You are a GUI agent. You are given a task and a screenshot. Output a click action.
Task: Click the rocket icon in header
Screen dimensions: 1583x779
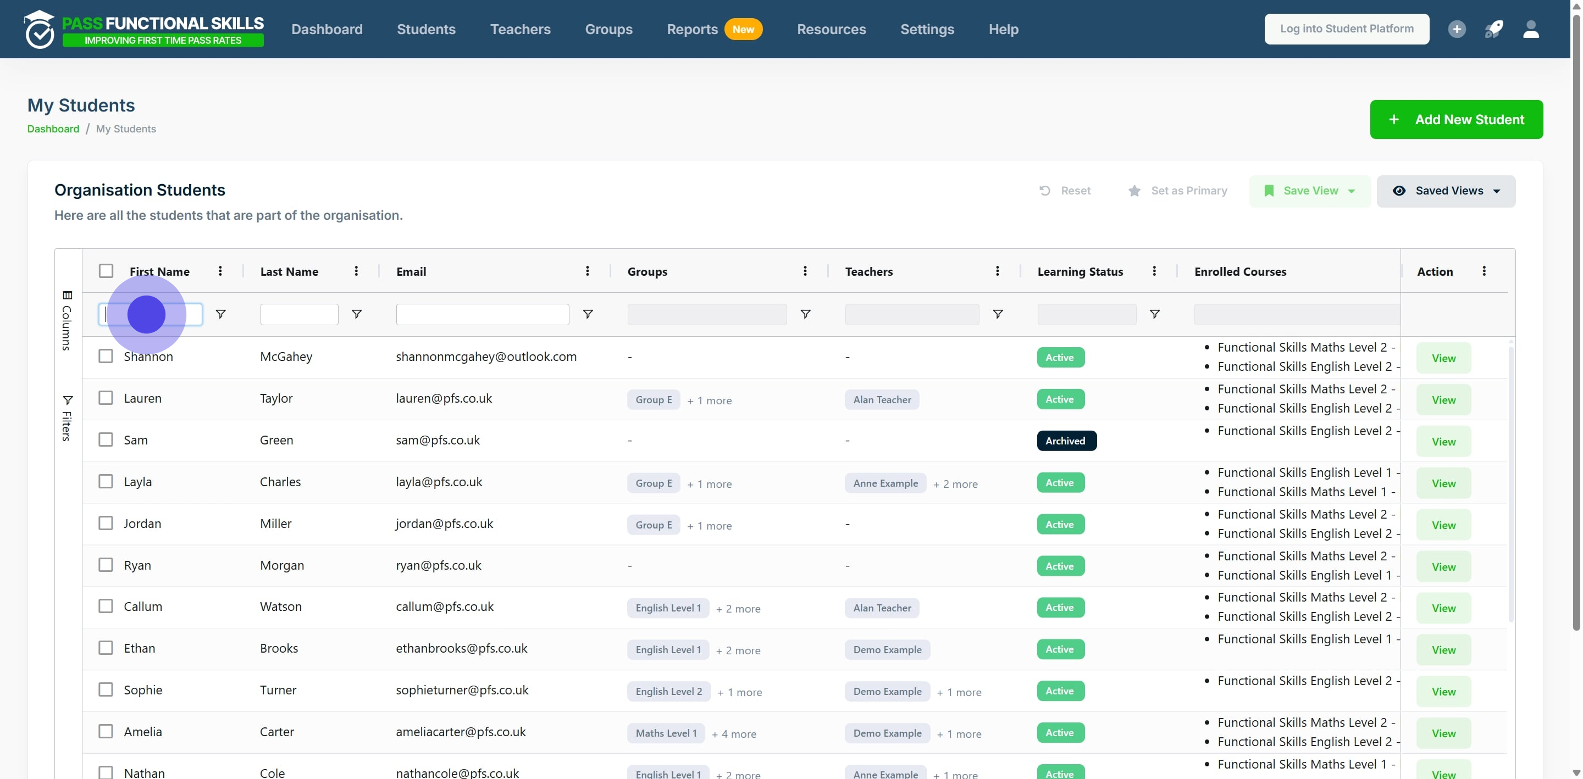click(x=1494, y=29)
